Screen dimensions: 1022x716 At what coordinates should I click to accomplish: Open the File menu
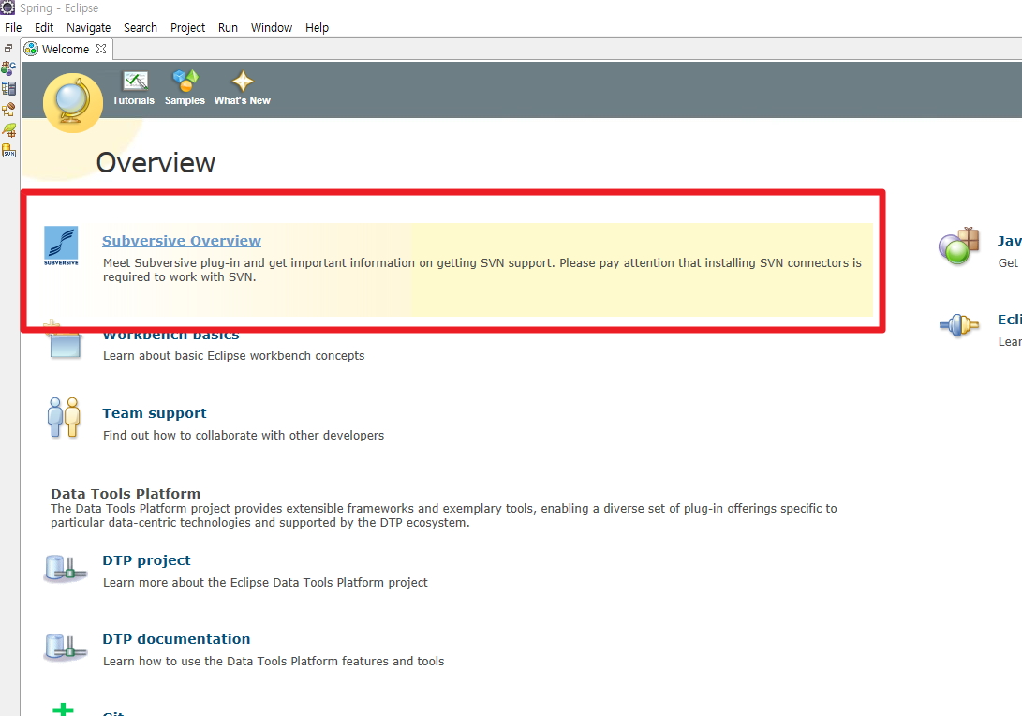[x=13, y=27]
